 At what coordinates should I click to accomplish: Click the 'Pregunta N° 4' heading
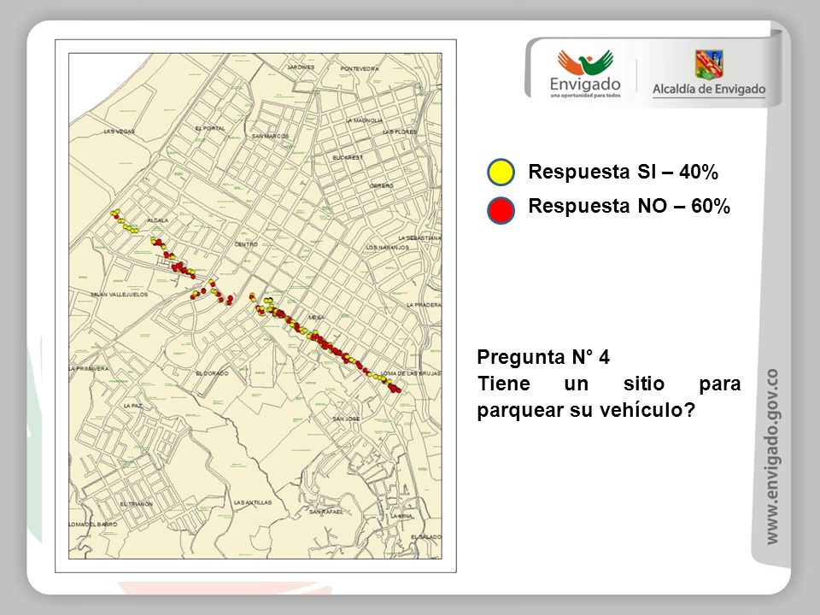click(x=543, y=357)
